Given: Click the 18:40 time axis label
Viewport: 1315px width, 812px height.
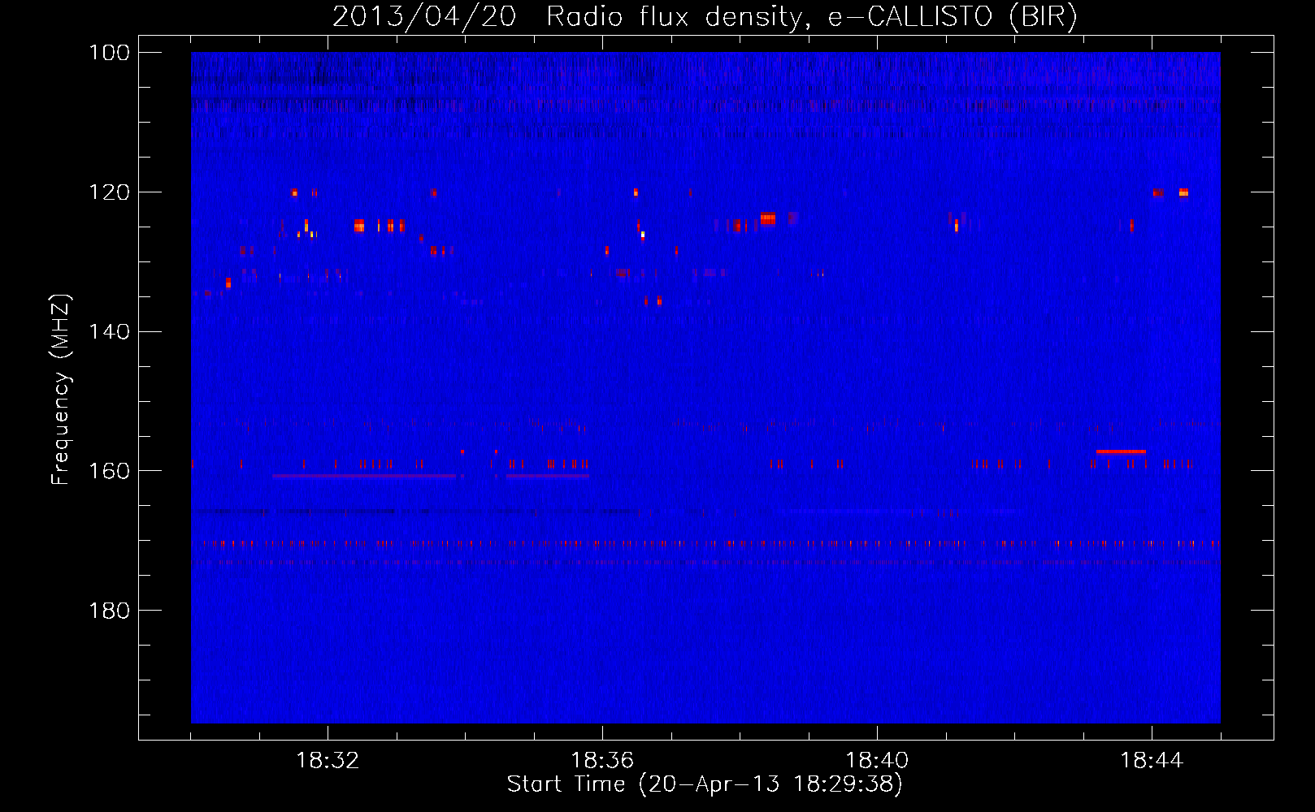Looking at the screenshot, I should click(x=877, y=761).
